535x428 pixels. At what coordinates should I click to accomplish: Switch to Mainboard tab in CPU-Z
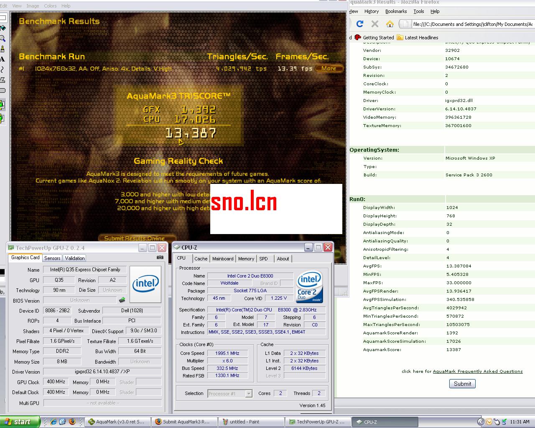click(x=223, y=259)
